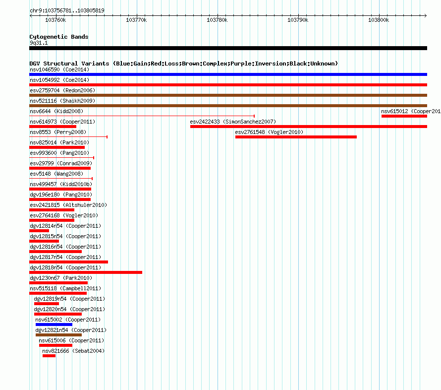Open the dgv12814n54 (Cooper2011) label
Image resolution: width=441 pixels, height=390 pixels.
pos(65,226)
